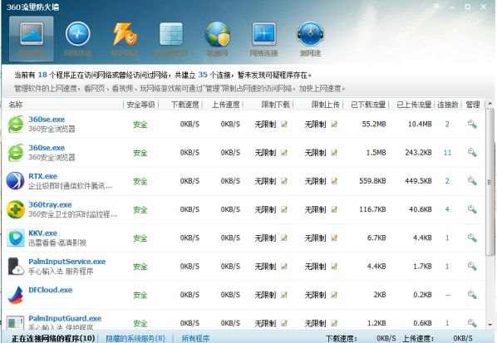497x343 pixels.
Task: Click the 18 programs count link
Action: [x=42, y=75]
